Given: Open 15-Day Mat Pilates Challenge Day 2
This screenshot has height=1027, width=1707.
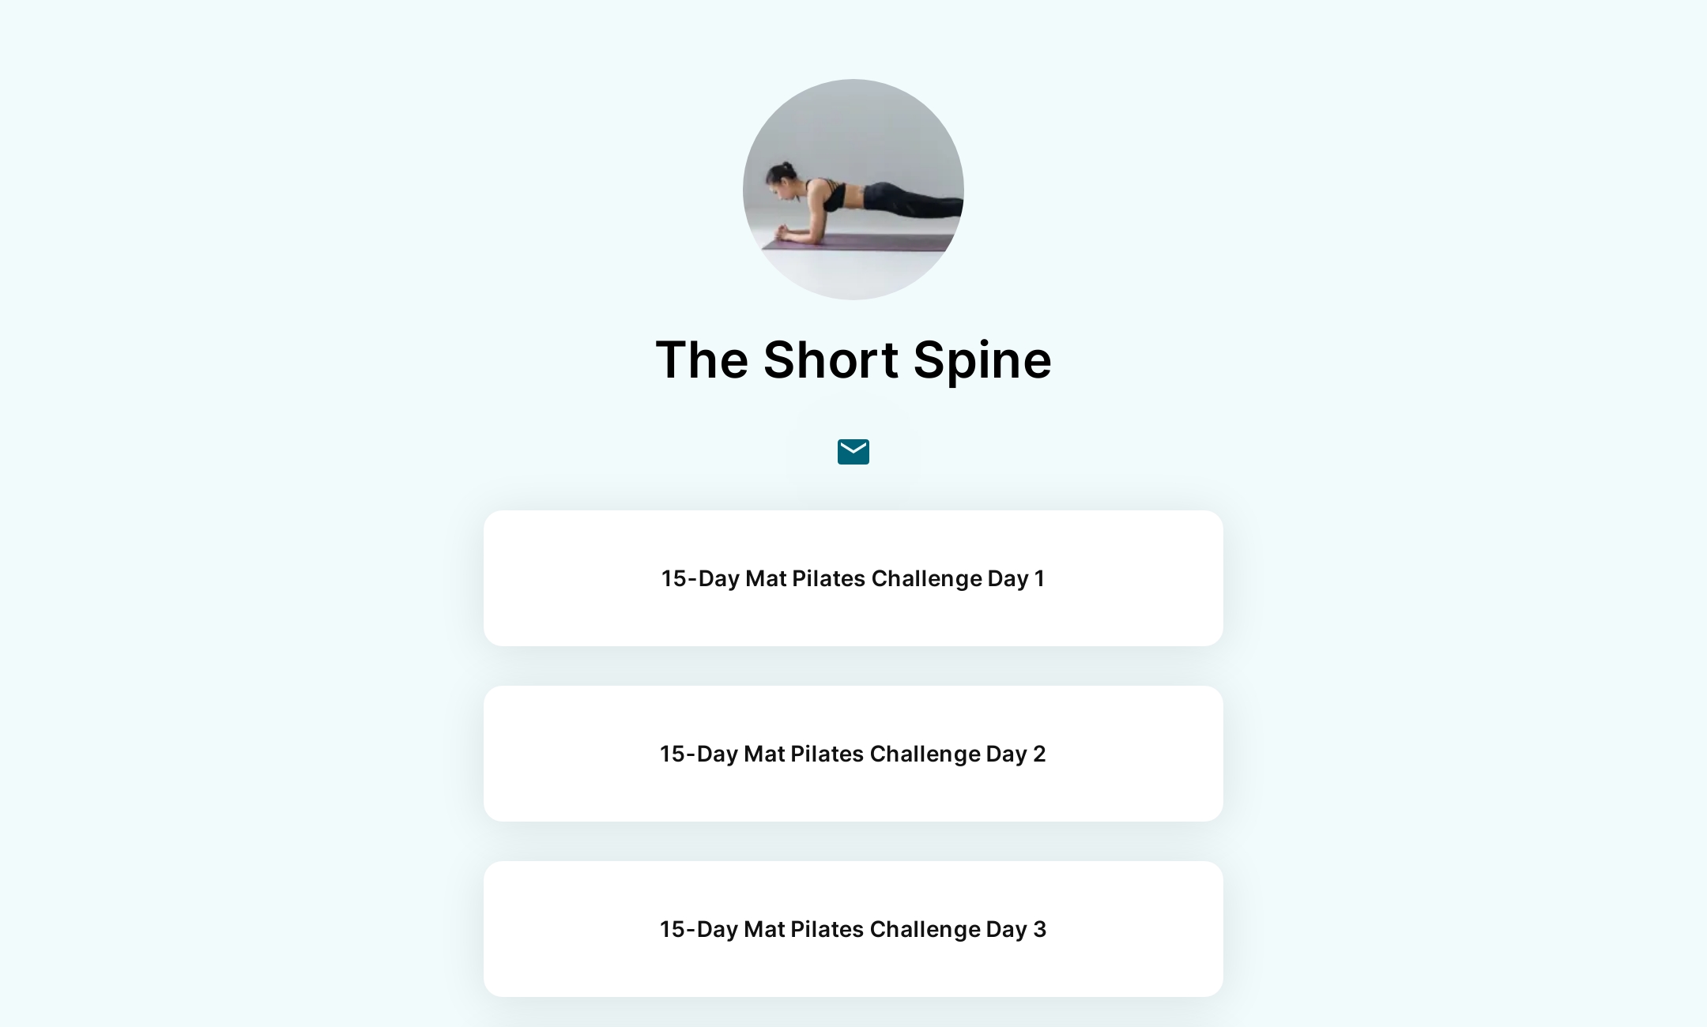Looking at the screenshot, I should pos(853,754).
